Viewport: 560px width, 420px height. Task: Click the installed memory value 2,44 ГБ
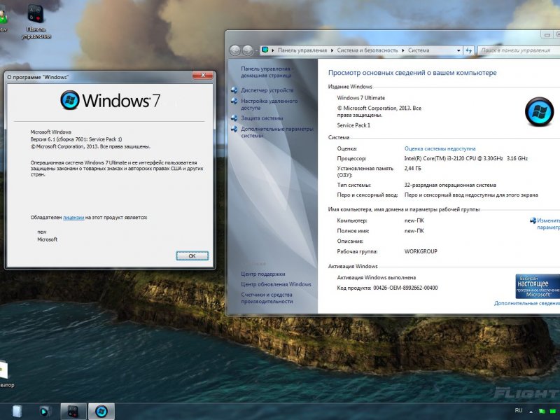(x=412, y=168)
